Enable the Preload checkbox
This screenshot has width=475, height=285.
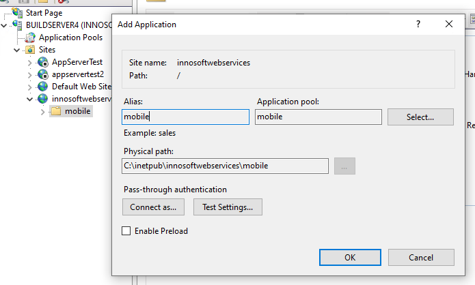click(126, 231)
